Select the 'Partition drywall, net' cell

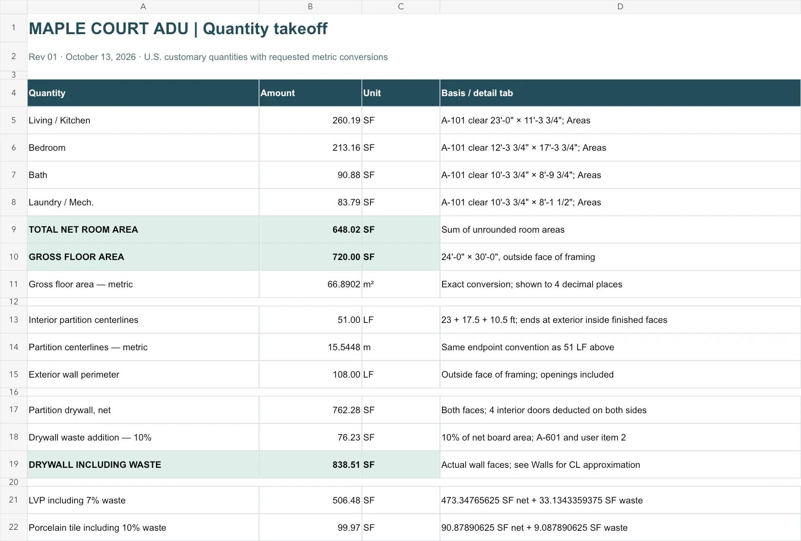(x=143, y=410)
